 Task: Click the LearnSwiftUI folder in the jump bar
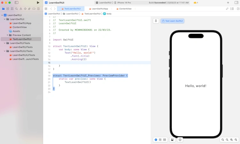coord(71,14)
